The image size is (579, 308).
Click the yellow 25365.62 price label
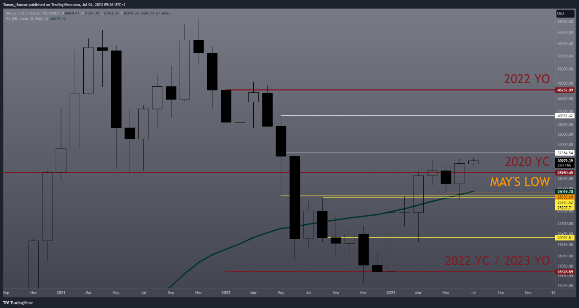[x=565, y=202]
